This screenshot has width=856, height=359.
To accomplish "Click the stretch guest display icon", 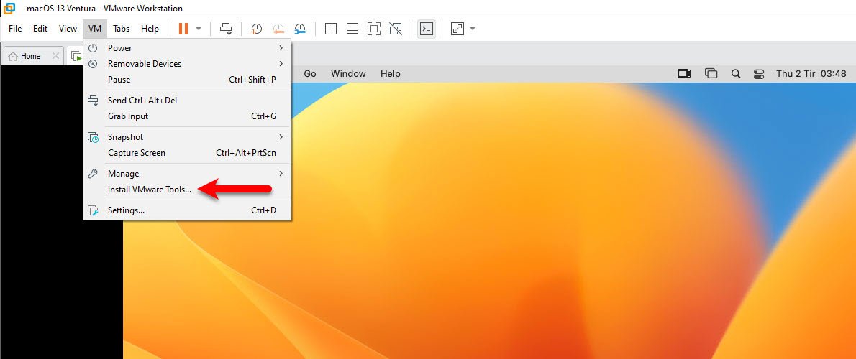I will 457,29.
